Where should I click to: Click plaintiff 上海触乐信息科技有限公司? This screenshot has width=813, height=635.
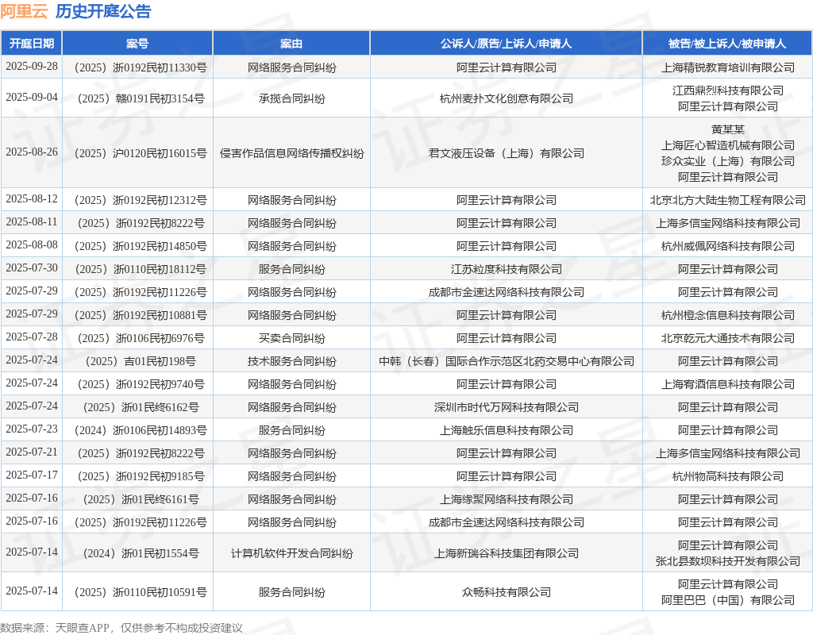coord(506,430)
